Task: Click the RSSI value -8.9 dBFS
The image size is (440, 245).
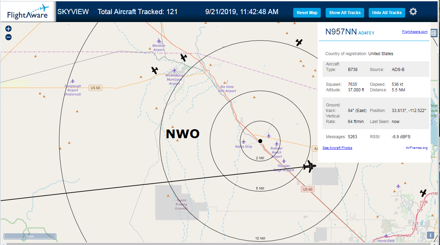Action: coord(401,137)
